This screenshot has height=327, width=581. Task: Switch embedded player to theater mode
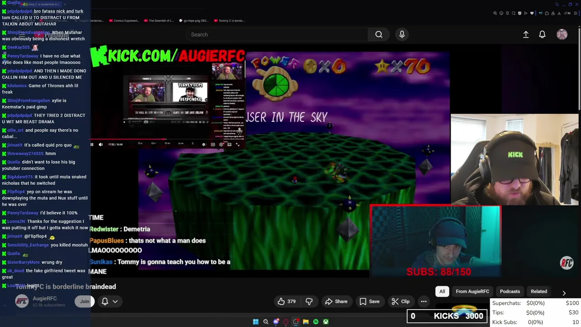(x=229, y=144)
